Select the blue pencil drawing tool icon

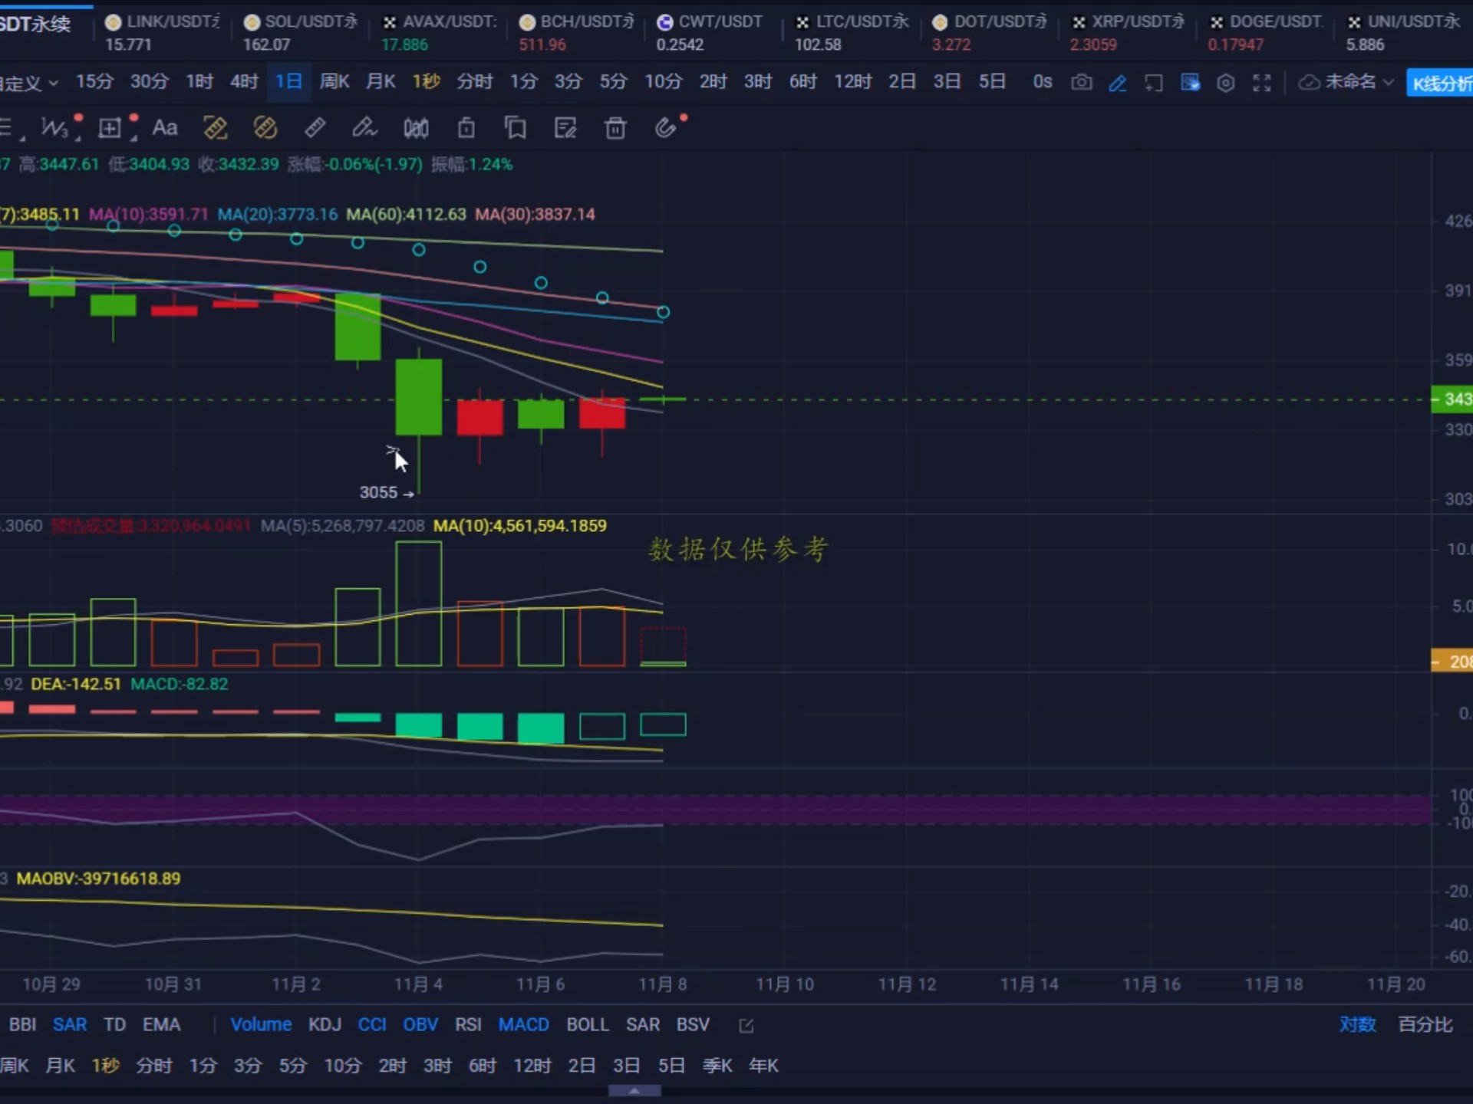tap(1118, 83)
